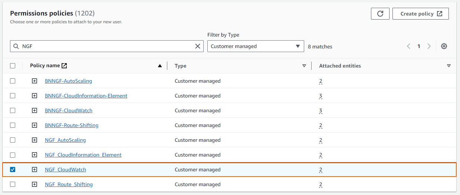The image size is (460, 195).
Task: View attached entities count for NGF_Route_Shifting
Action: (x=321, y=184)
